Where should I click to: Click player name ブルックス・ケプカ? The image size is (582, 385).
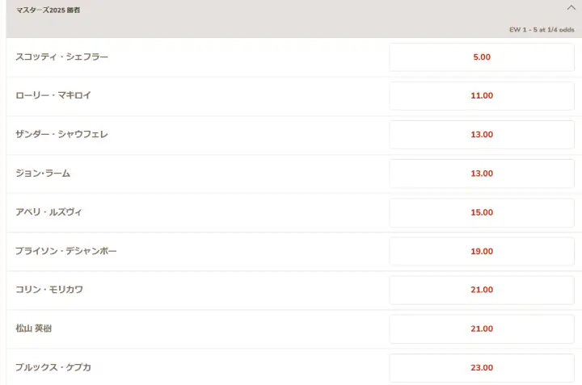click(53, 367)
